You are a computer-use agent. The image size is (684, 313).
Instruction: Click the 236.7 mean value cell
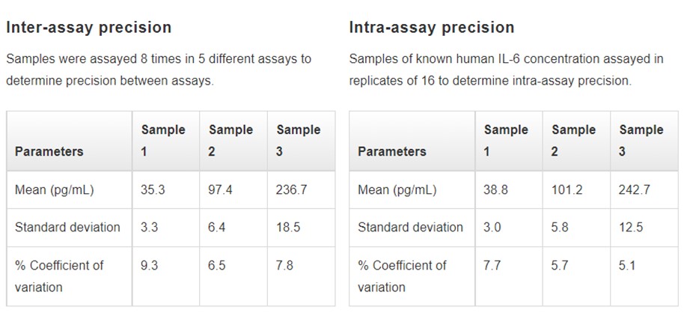point(292,190)
